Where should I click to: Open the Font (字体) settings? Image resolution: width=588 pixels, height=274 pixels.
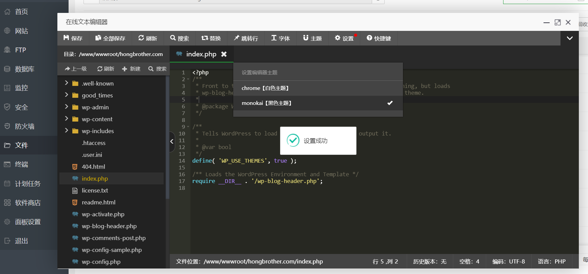pos(280,38)
